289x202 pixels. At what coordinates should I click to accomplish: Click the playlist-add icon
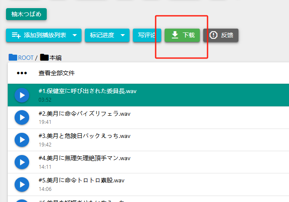[x=16, y=35]
